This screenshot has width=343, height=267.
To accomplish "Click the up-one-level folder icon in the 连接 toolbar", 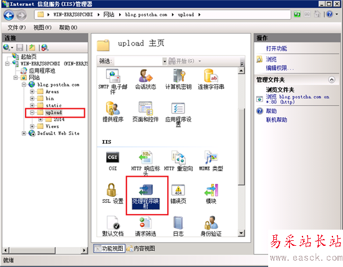I will [32, 47].
